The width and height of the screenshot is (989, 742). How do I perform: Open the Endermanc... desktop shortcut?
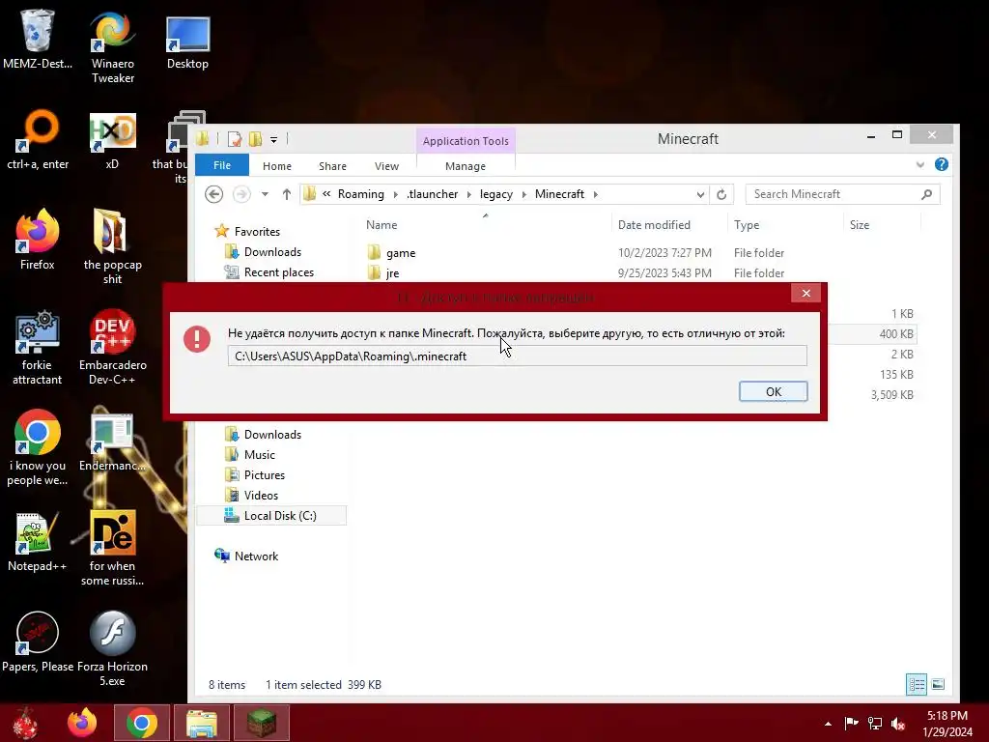tap(112, 442)
